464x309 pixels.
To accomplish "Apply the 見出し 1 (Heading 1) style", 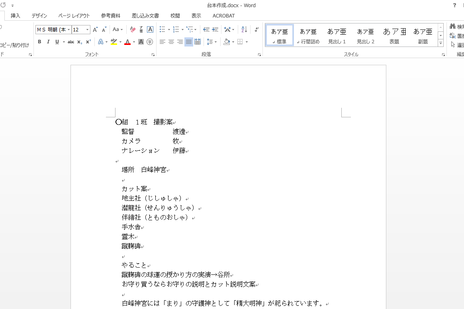I will pyautogui.click(x=337, y=35).
